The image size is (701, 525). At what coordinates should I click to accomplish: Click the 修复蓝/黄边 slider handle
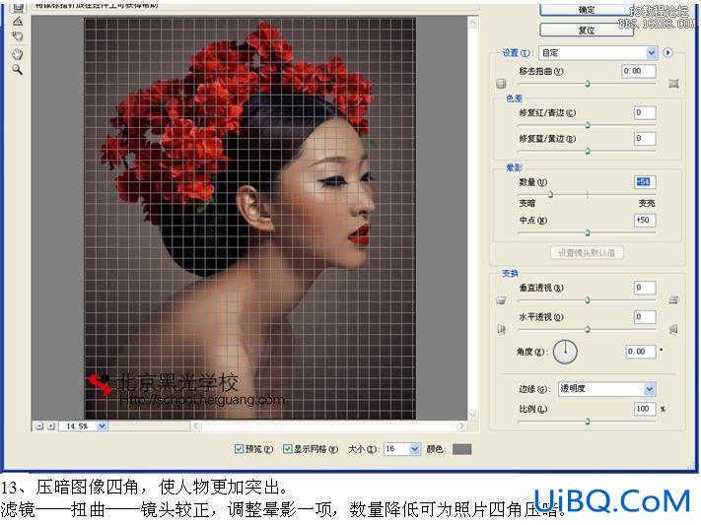(588, 152)
